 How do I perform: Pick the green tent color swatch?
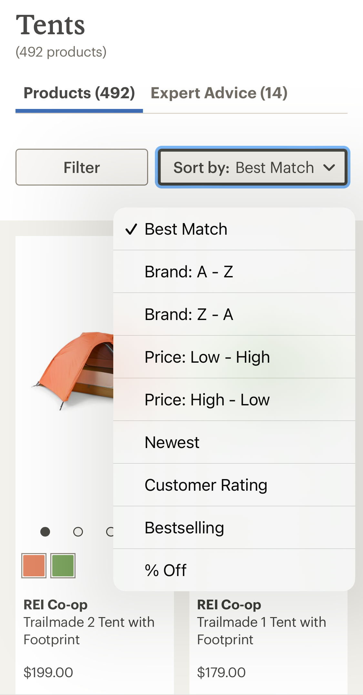(x=63, y=566)
